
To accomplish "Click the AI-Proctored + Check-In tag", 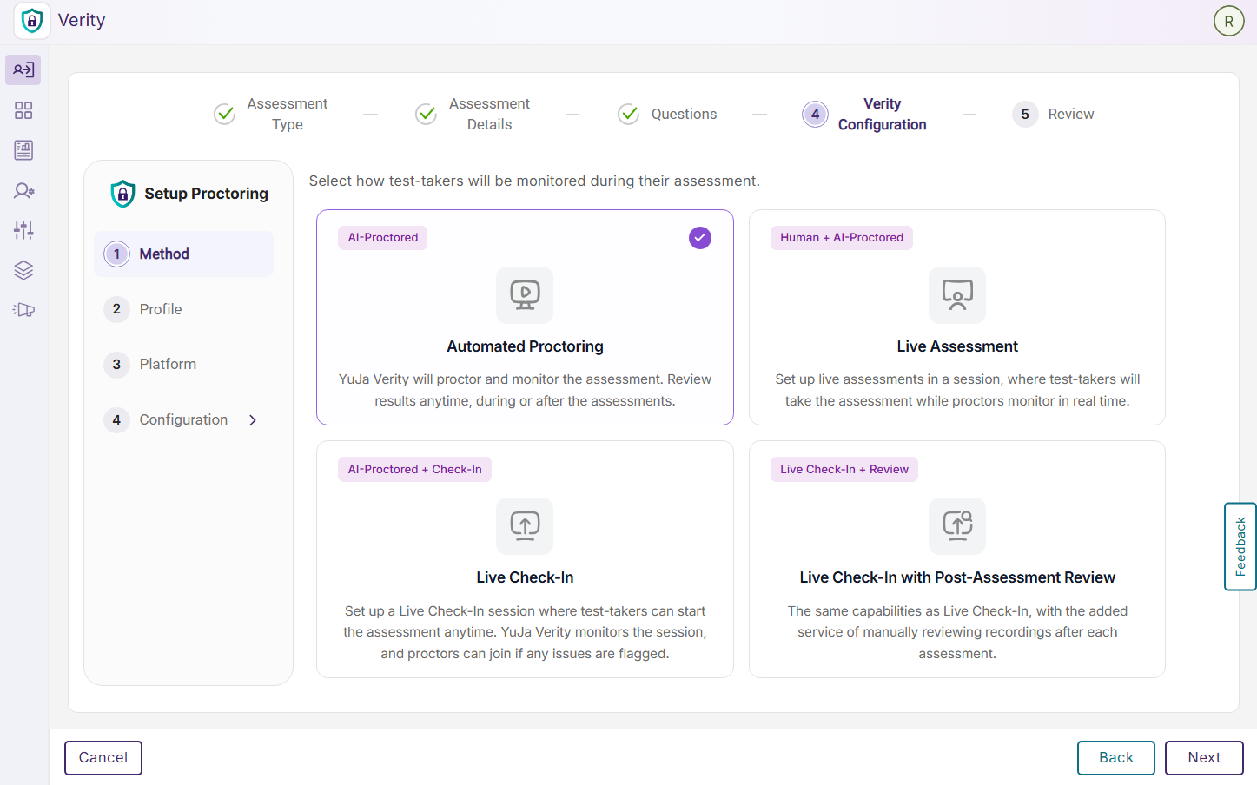I will pos(415,470).
